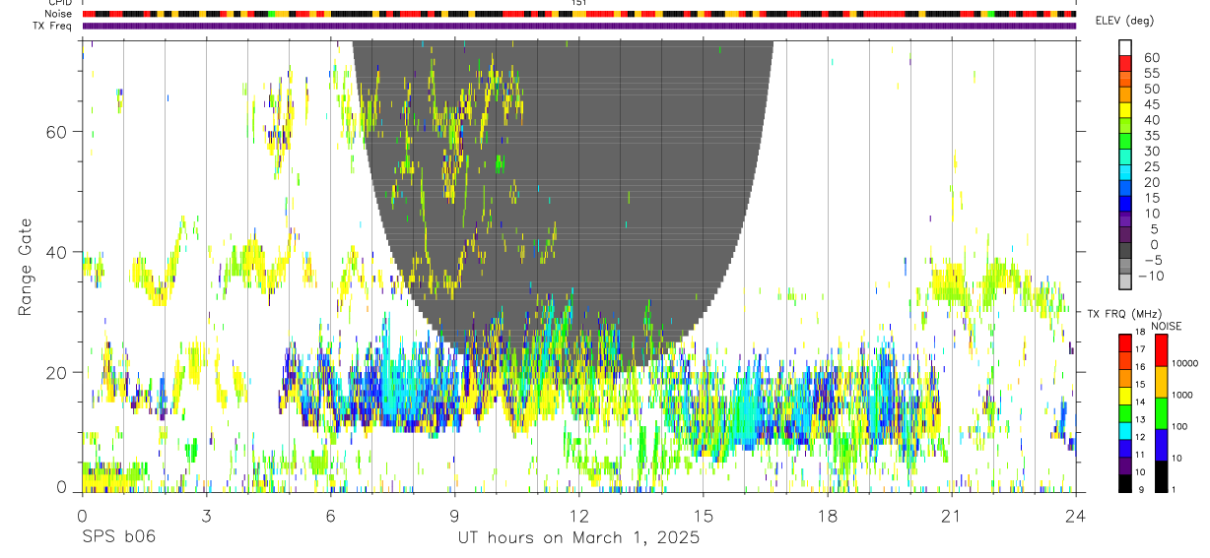Select the orange NOISE swatch between 1000 and 10000
The width and height of the screenshot is (1210, 558).
tap(1161, 382)
